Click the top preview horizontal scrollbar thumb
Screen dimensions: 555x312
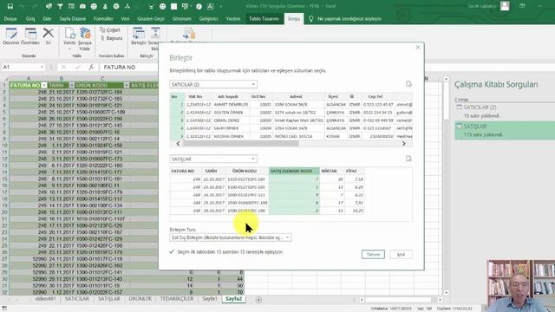241,144
